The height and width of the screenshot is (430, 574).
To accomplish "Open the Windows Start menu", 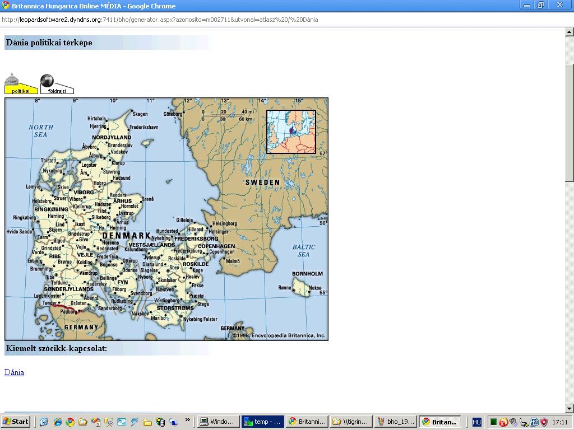I will click(x=15, y=422).
